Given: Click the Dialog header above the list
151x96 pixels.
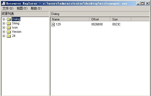Looking at the screenshot, I should click(100, 14).
